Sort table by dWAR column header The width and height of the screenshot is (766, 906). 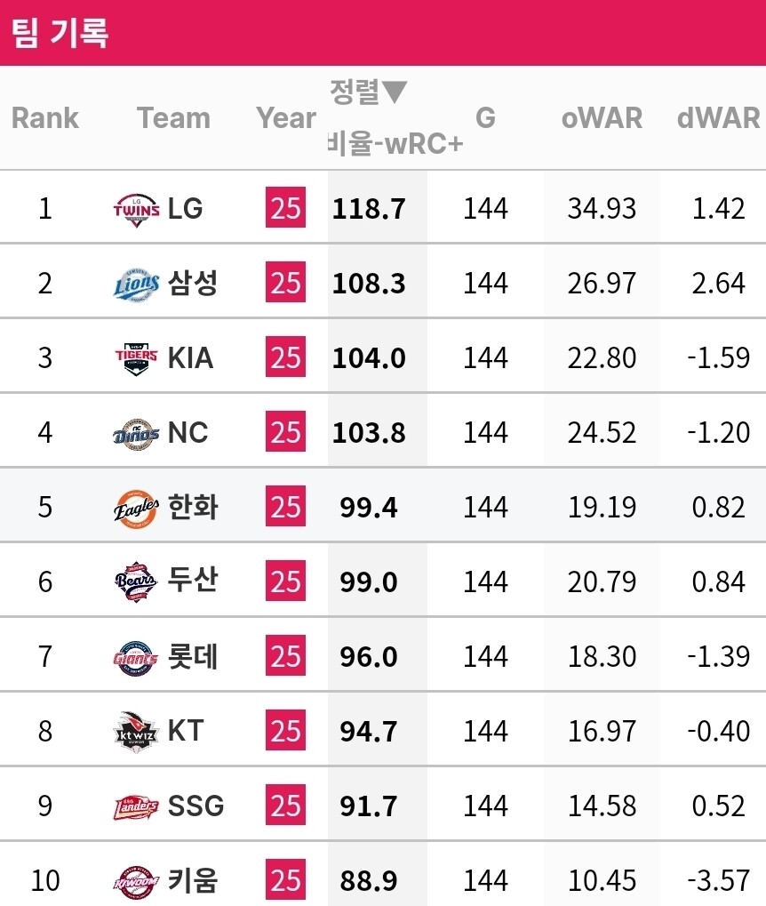coord(718,118)
